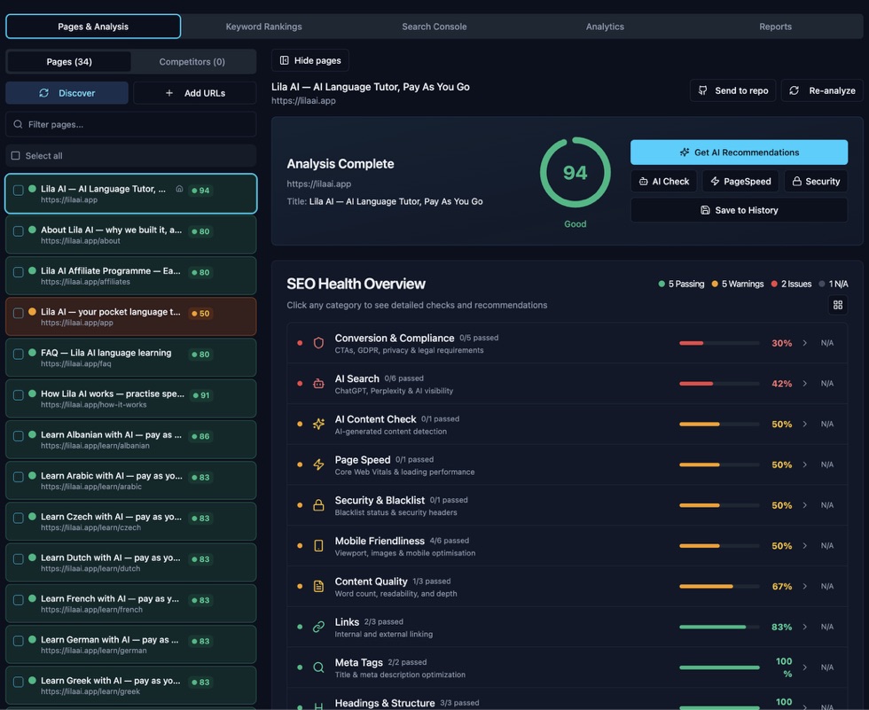Click Save to History
The width and height of the screenshot is (869, 710).
739,210
